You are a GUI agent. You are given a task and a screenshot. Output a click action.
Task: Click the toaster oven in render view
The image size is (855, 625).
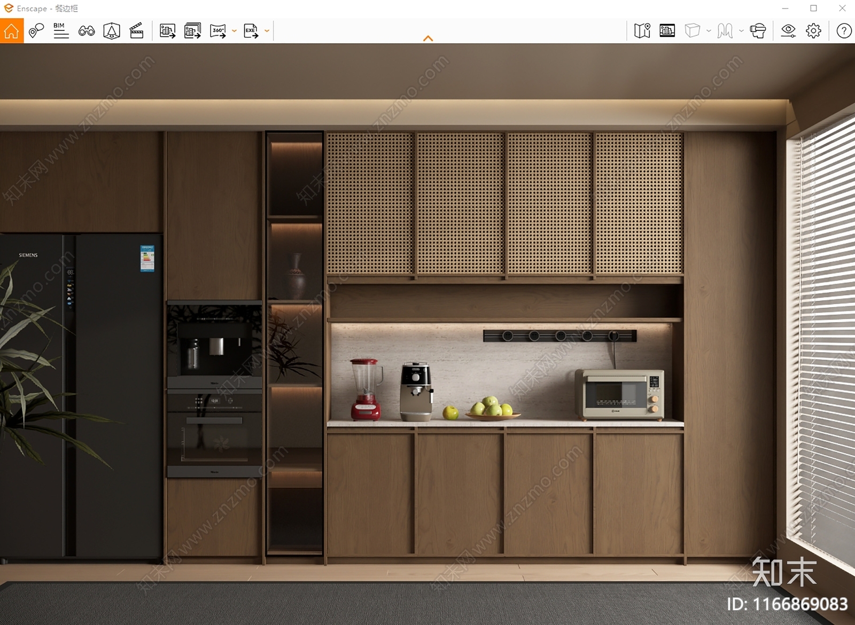pyautogui.click(x=620, y=394)
